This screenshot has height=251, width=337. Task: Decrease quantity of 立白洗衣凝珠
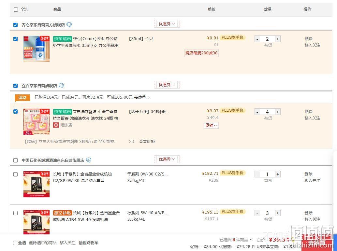[257, 112]
